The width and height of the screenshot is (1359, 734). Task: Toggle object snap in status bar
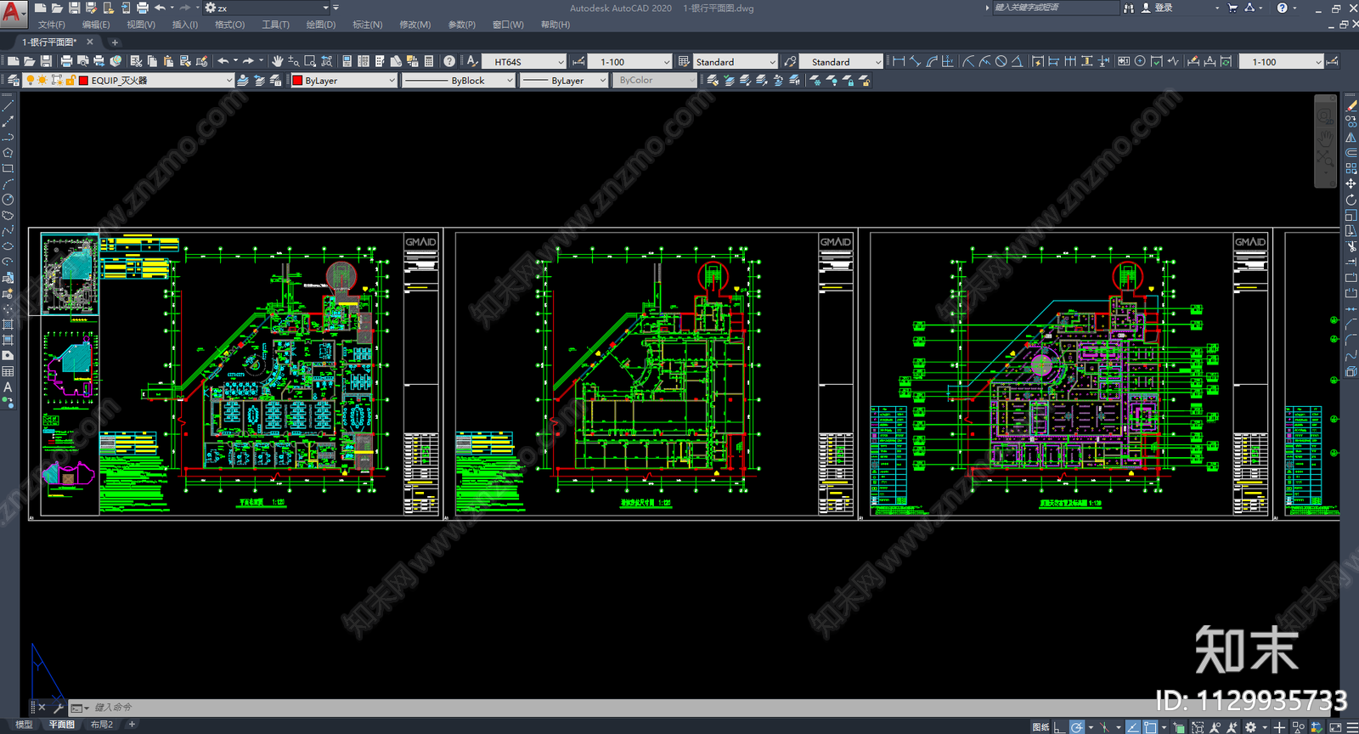1150,727
